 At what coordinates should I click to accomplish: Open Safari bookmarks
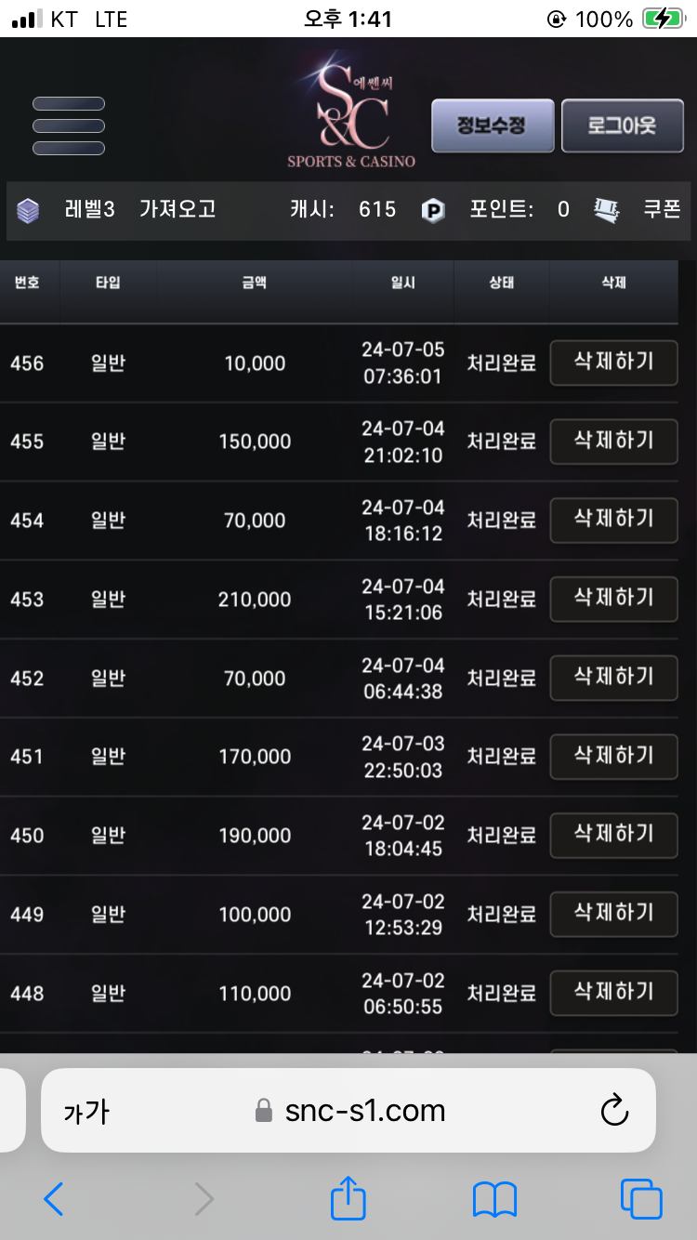pyautogui.click(x=494, y=1200)
